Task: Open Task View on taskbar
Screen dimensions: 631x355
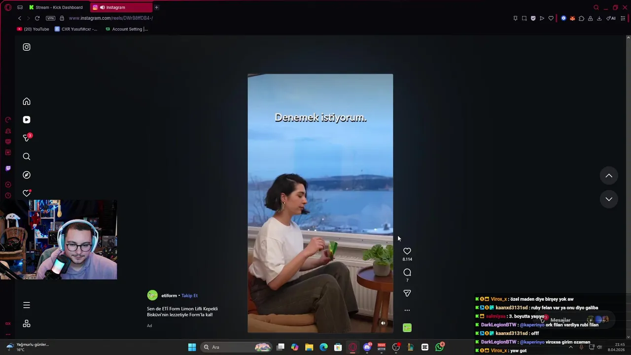Action: pos(280,347)
